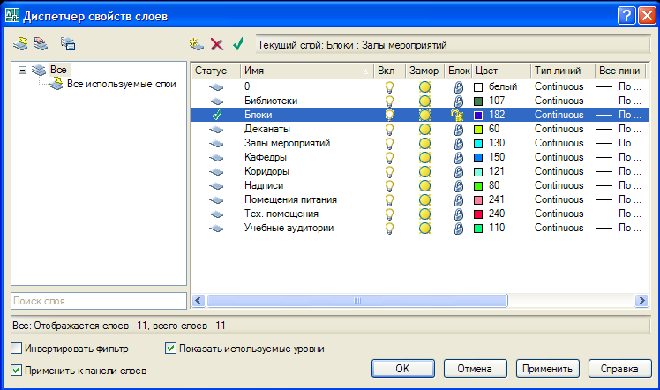The image size is (660, 390).
Task: Open color picker for Кафедры swatch 150
Action: click(x=478, y=158)
